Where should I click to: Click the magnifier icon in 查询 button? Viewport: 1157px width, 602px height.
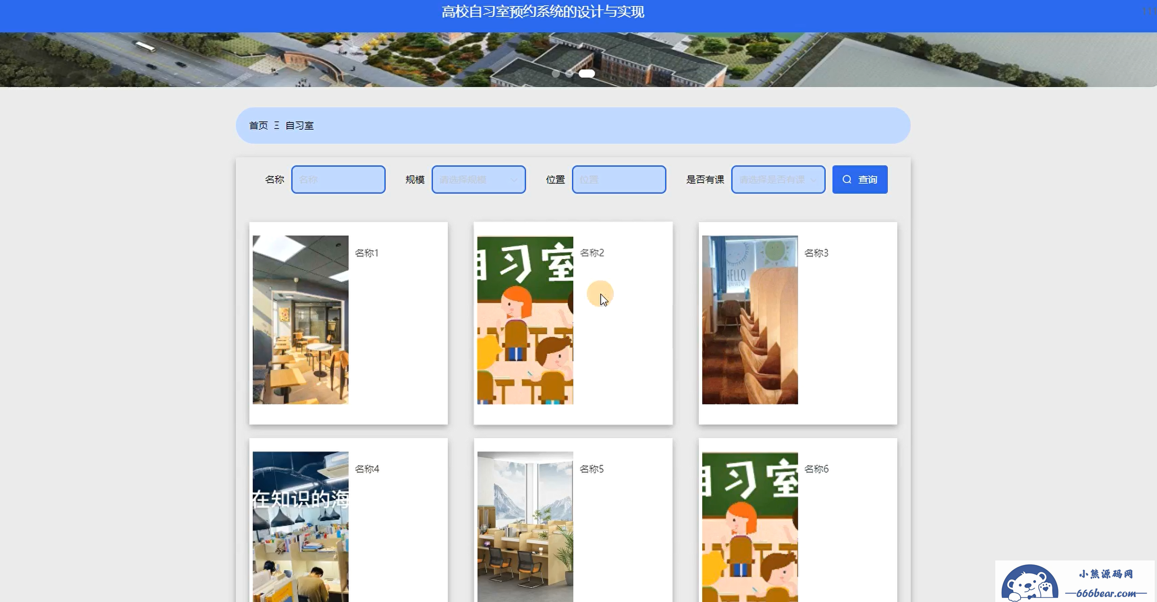point(847,179)
